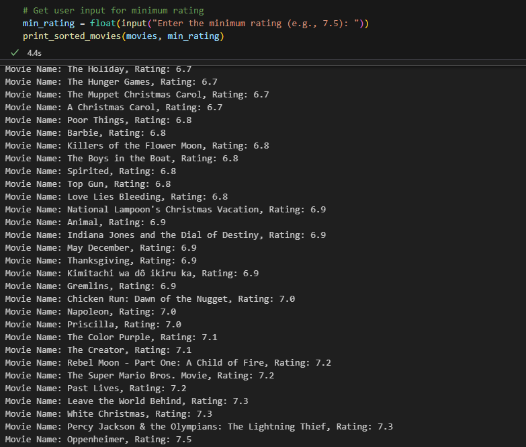The height and width of the screenshot is (447, 526).
Task: Click output line 'A Christmas Carol, Rating: 6.7'
Action: 114,108
